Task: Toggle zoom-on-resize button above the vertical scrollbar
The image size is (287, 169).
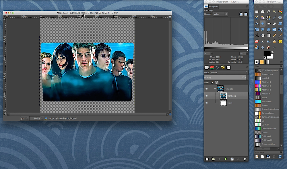Action: (170, 16)
